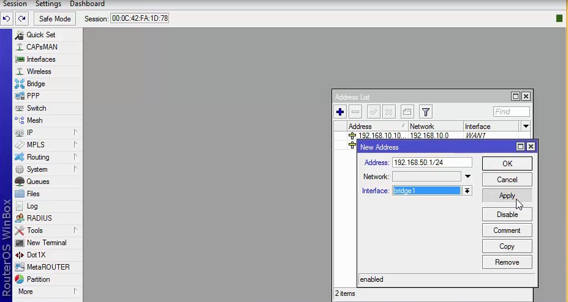Open Queues in the sidebar
This screenshot has width=568, height=302.
[x=37, y=182]
